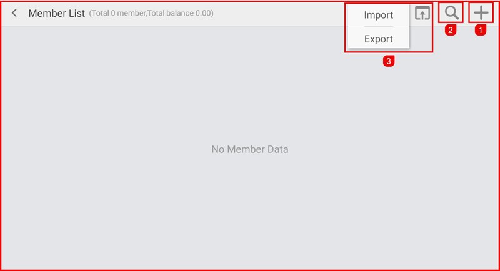Open member search with the magnifier icon
This screenshot has width=500, height=271.
pyautogui.click(x=451, y=12)
